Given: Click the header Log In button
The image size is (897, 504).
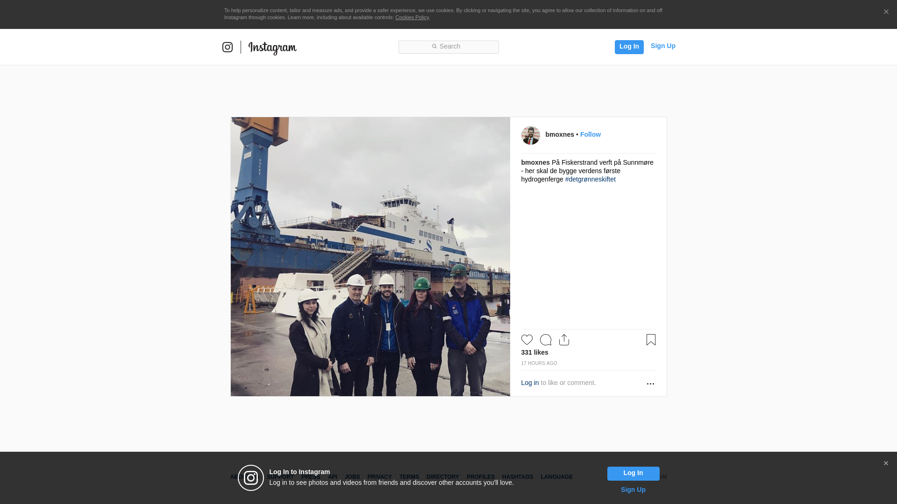Looking at the screenshot, I should click(629, 47).
